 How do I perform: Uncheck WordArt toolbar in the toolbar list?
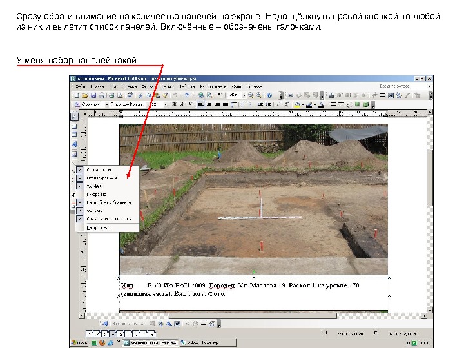click(107, 186)
